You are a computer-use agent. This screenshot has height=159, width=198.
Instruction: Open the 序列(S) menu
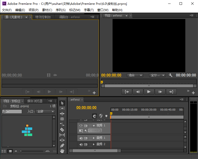tap(61, 10)
